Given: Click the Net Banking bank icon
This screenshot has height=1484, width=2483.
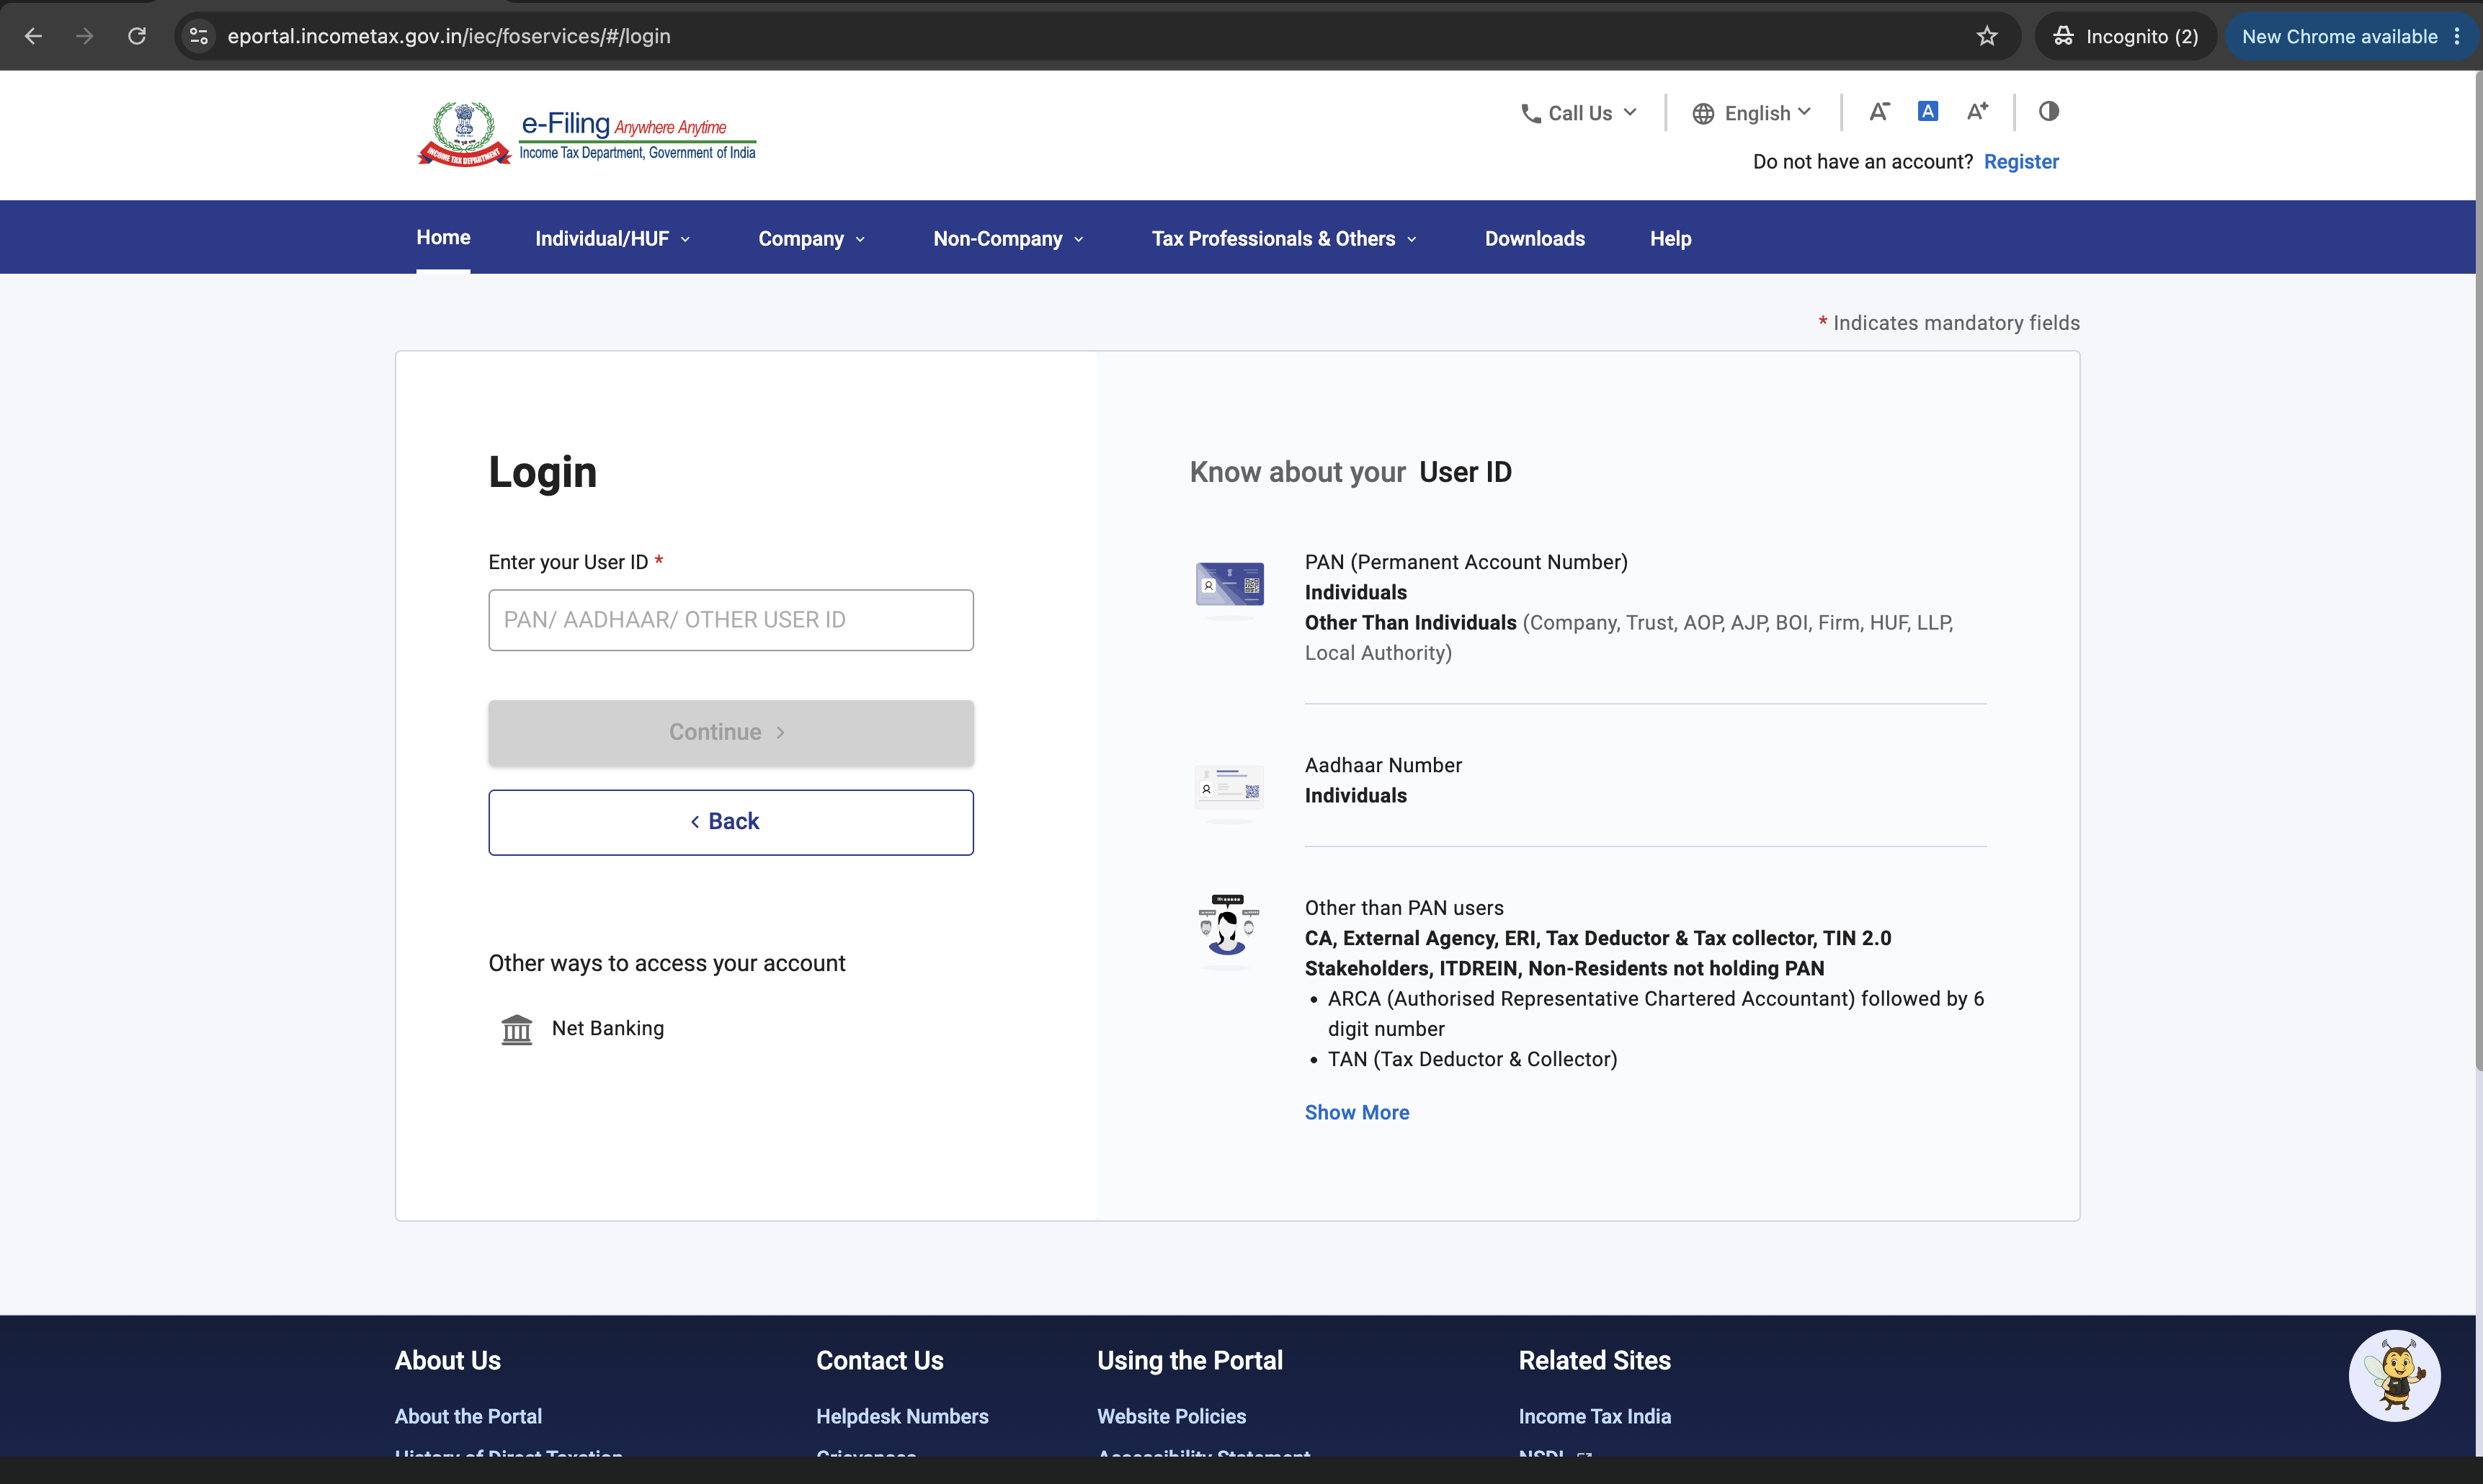Looking at the screenshot, I should click(x=516, y=1029).
